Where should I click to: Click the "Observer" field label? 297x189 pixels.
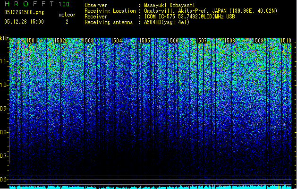[96, 5]
